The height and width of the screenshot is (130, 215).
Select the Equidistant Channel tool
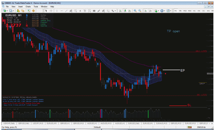[71, 11]
